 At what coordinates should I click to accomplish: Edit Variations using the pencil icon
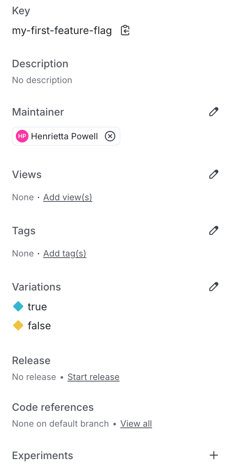point(214,287)
